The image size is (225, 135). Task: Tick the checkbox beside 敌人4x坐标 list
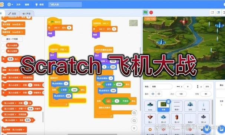point(3,45)
